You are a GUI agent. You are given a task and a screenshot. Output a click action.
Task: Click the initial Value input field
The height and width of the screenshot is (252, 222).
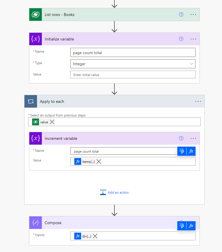(x=133, y=75)
